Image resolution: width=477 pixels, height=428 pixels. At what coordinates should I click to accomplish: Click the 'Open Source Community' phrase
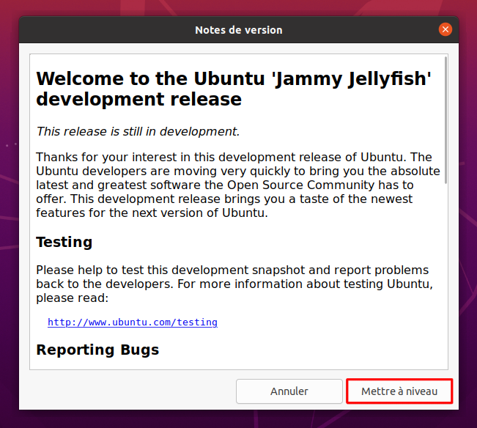301,185
